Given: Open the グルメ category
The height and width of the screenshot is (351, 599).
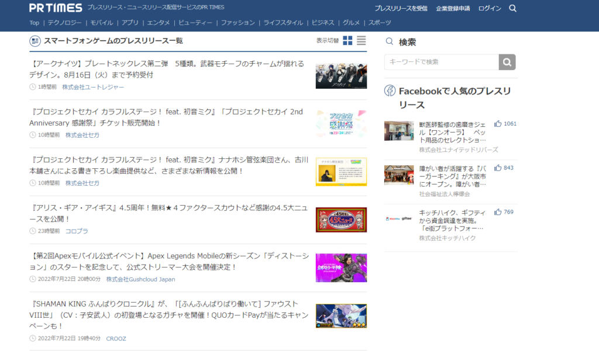Looking at the screenshot, I should click(x=351, y=23).
